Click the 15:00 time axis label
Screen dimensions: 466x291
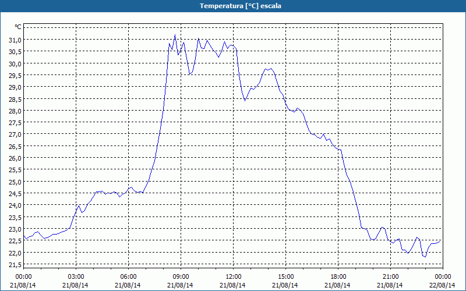pyautogui.click(x=285, y=277)
